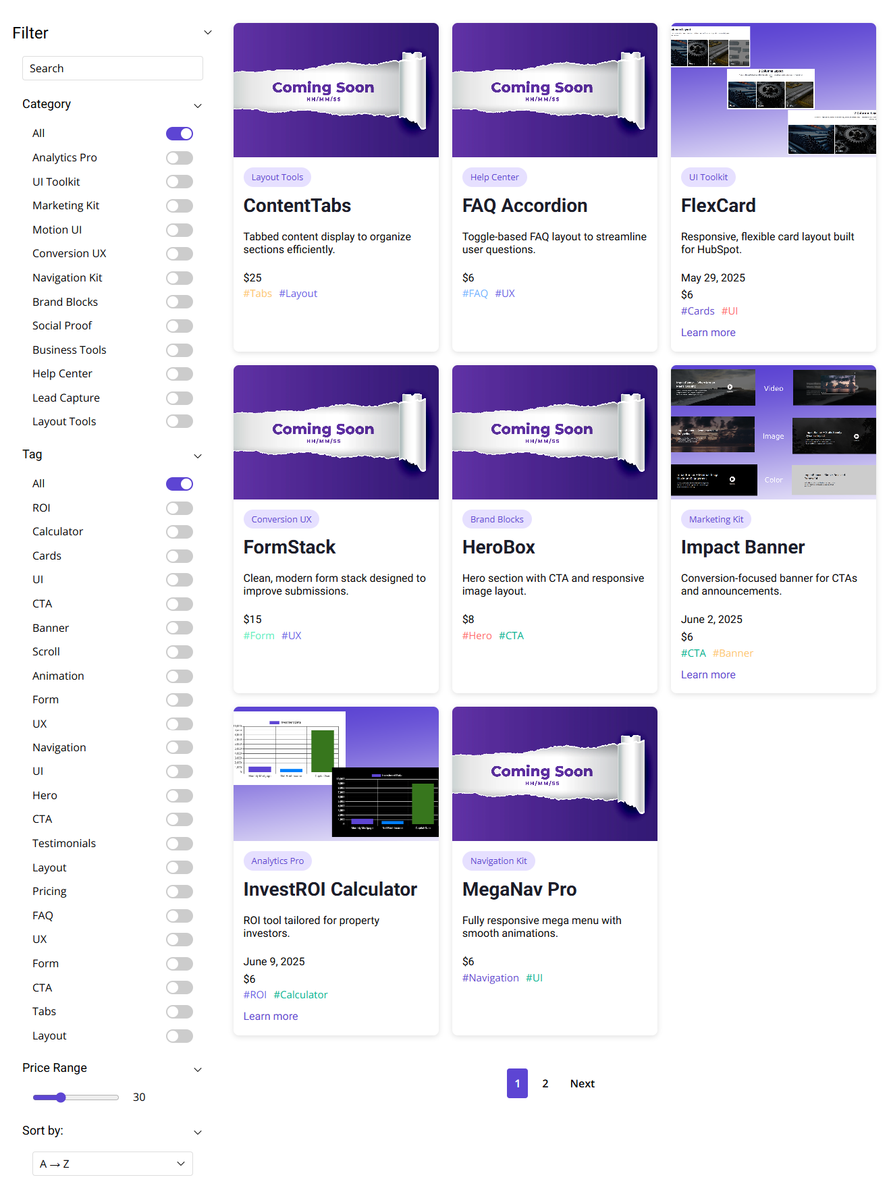Viewport: 889px width, 1192px height.
Task: Turn on the Testimonials tag toggle
Action: coord(180,844)
